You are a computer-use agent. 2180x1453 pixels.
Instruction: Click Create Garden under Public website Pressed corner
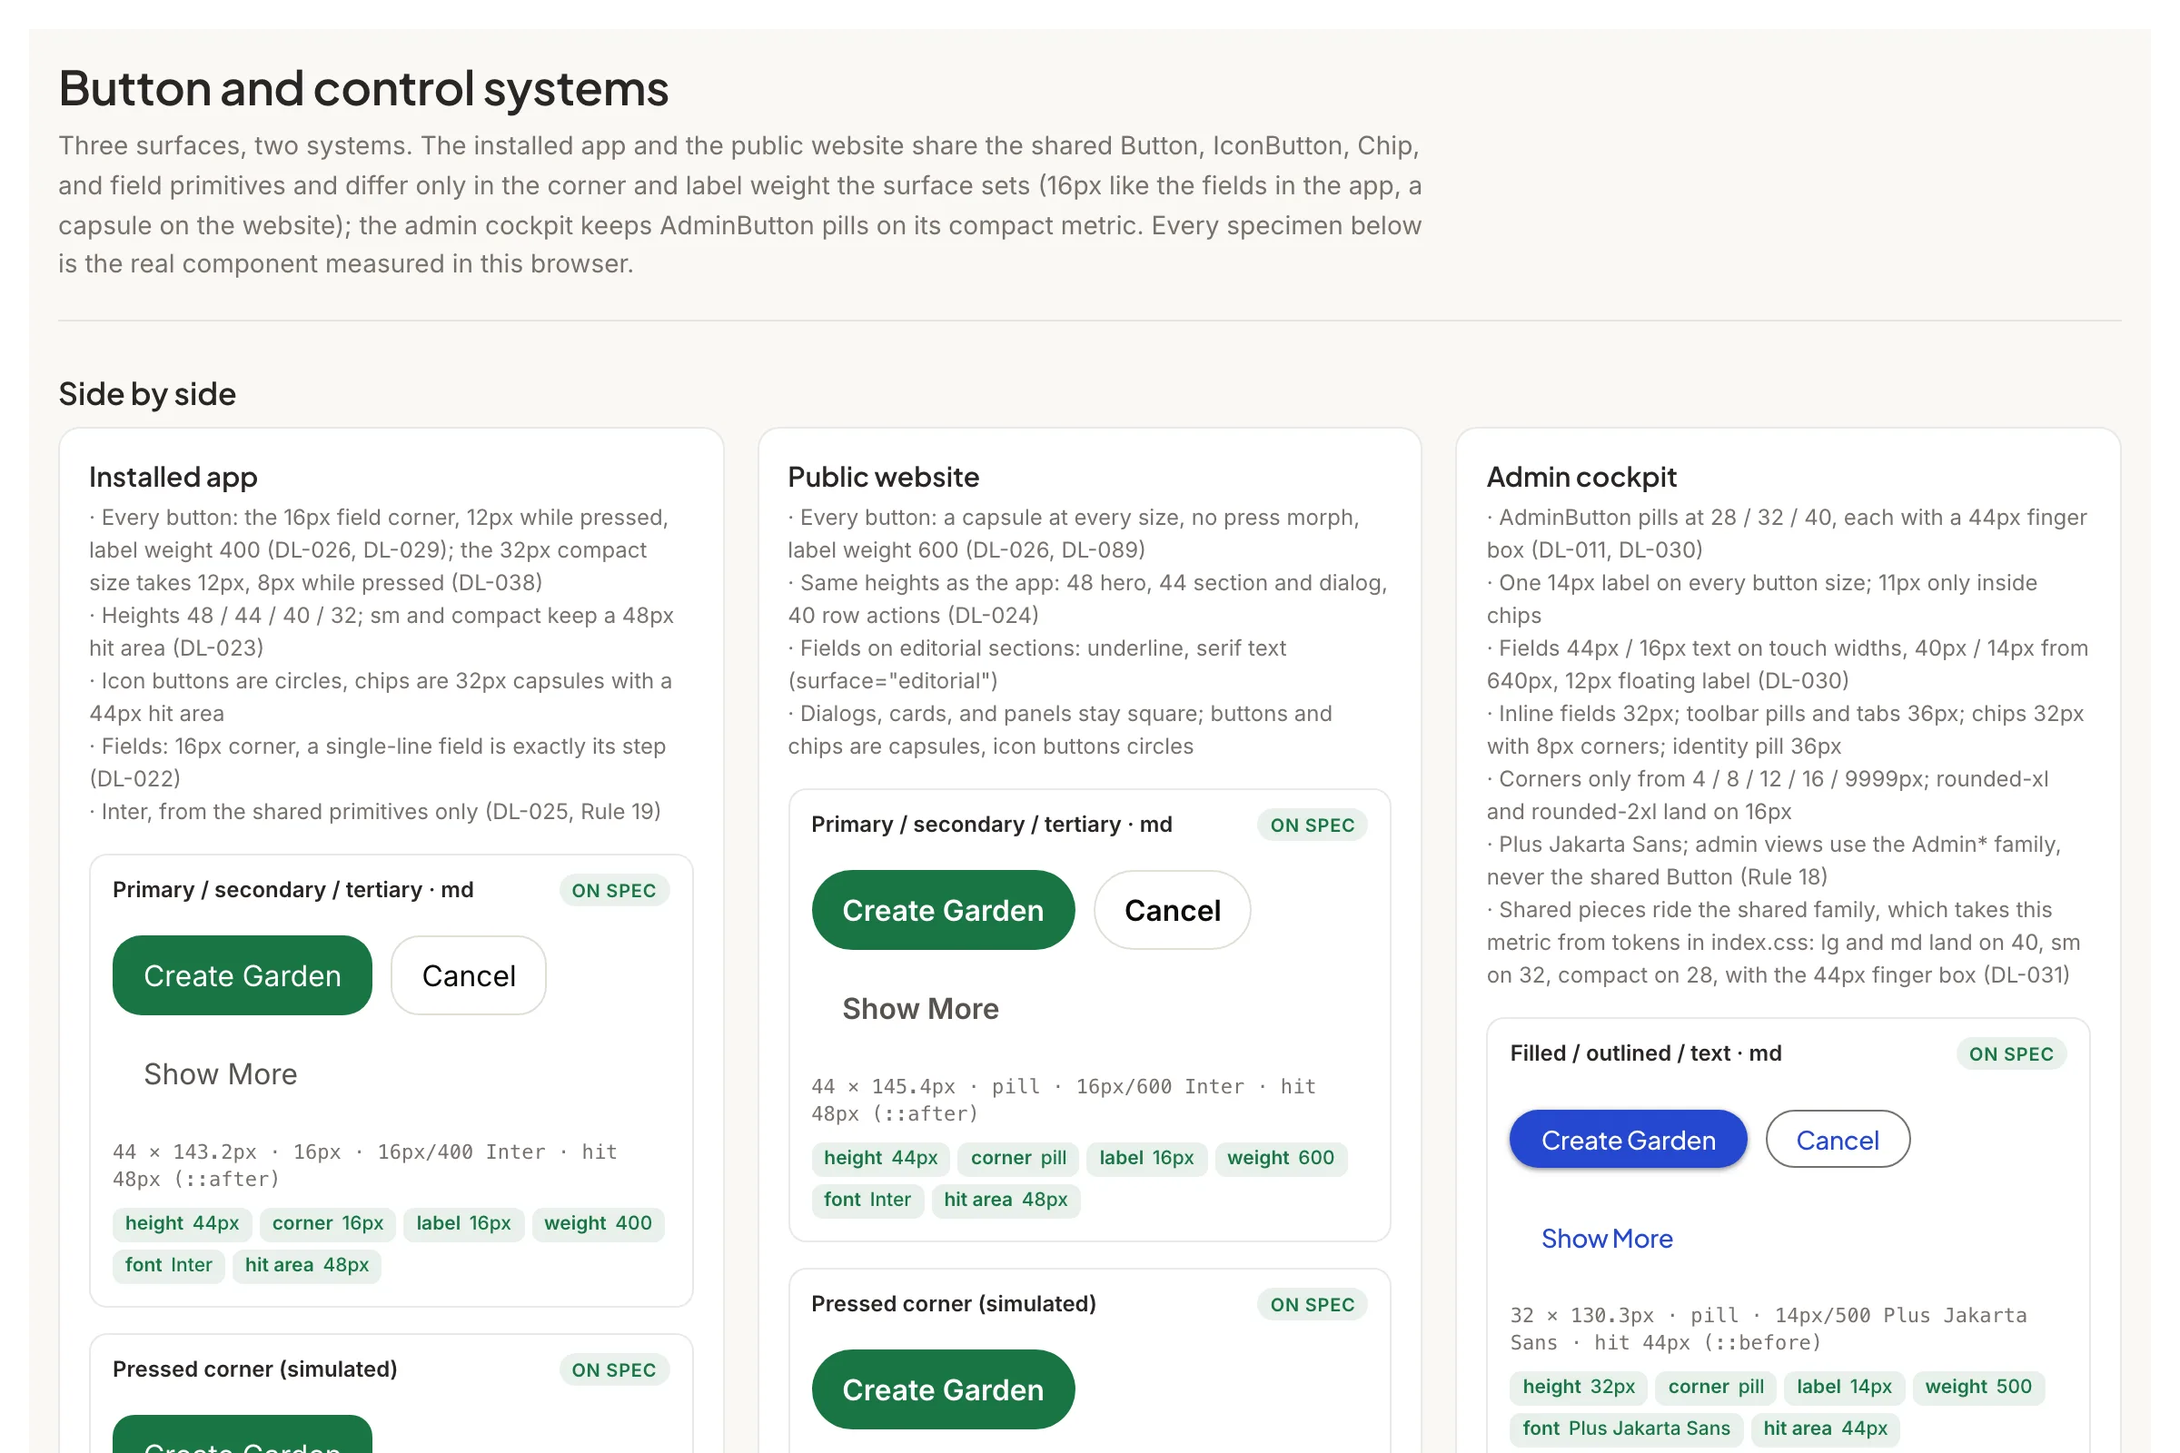tap(943, 1389)
